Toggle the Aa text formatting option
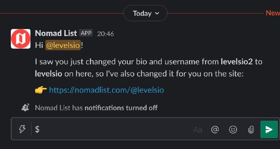The image size is (280, 149). pos(198,130)
